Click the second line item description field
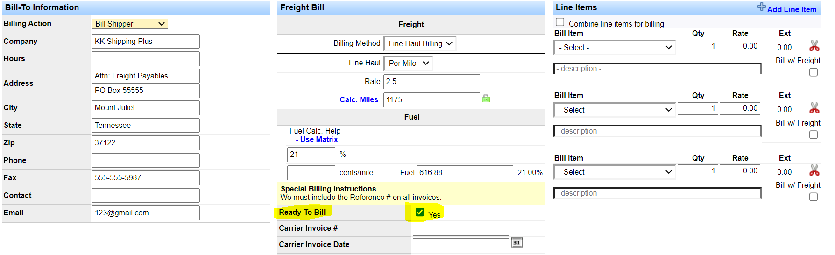 point(658,131)
